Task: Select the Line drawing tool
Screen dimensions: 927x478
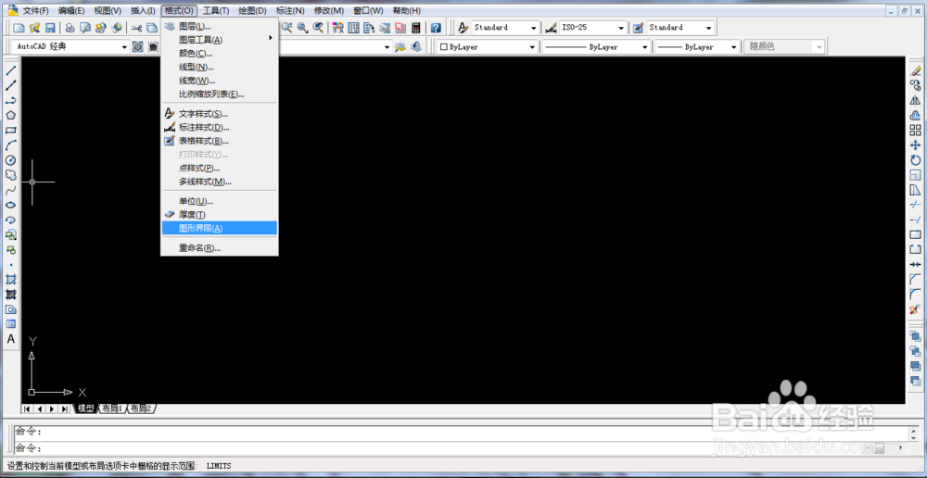Action: point(10,70)
